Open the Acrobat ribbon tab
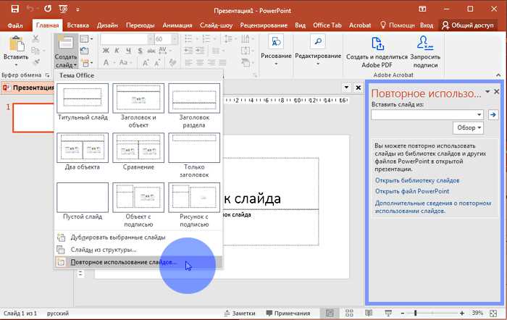 tap(360, 25)
